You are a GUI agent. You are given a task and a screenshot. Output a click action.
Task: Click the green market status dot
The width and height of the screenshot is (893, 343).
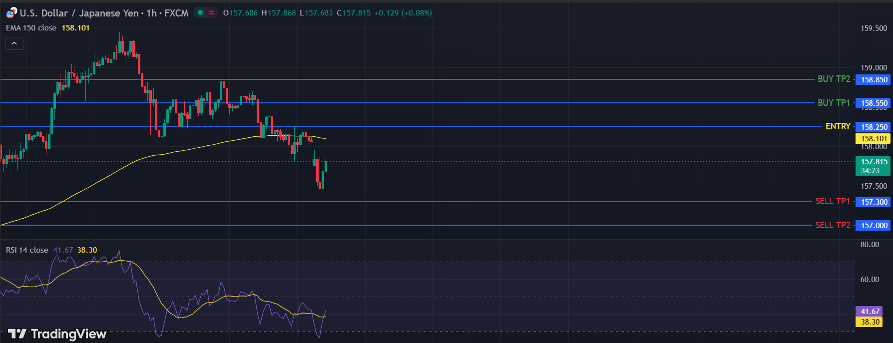[x=200, y=12]
